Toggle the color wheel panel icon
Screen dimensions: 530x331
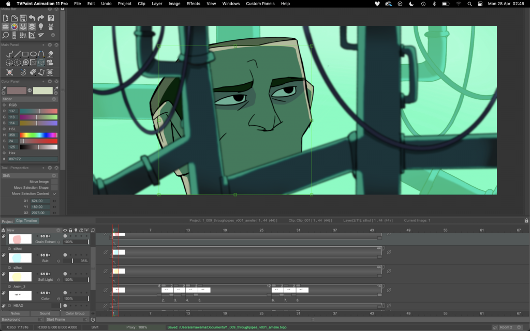(14, 26)
